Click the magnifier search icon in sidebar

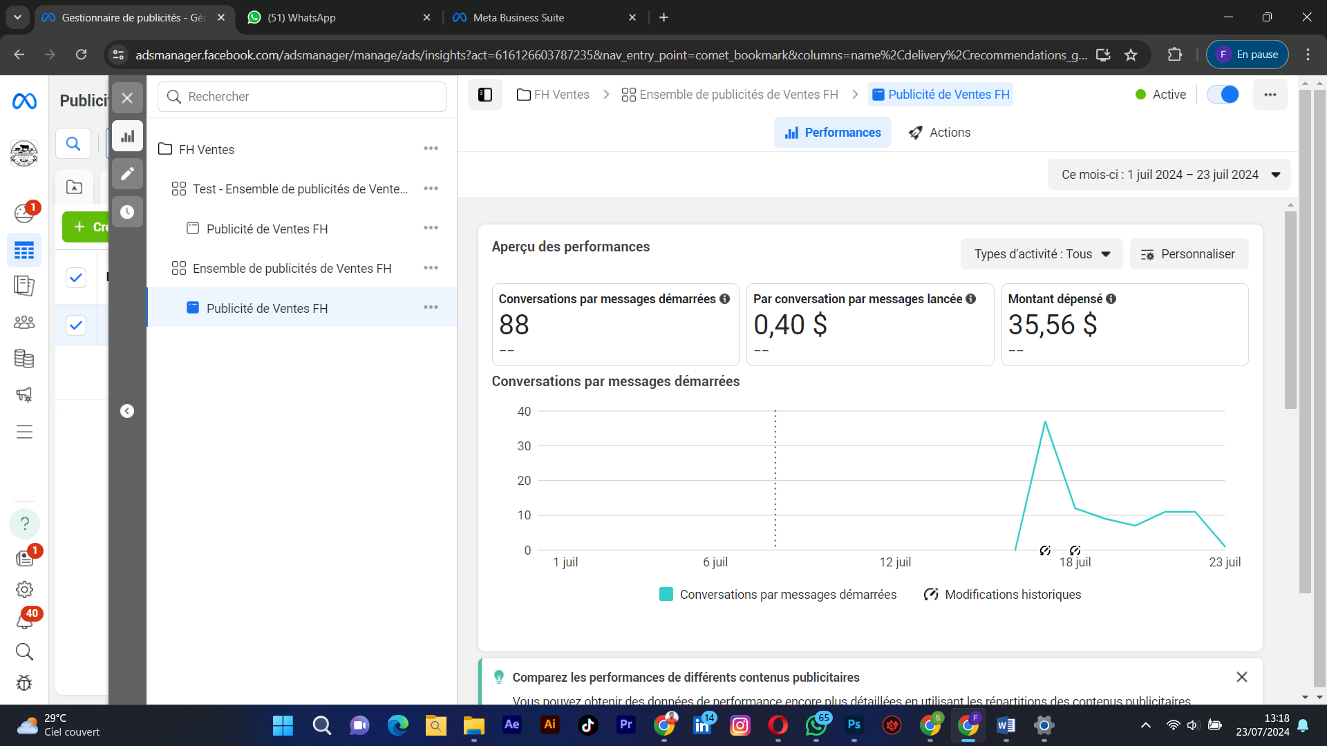point(24,651)
